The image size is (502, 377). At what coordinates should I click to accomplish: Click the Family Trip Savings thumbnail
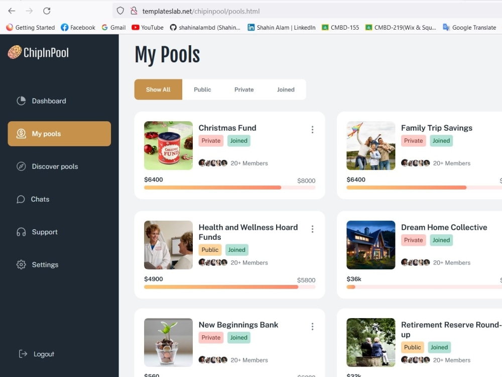point(371,146)
